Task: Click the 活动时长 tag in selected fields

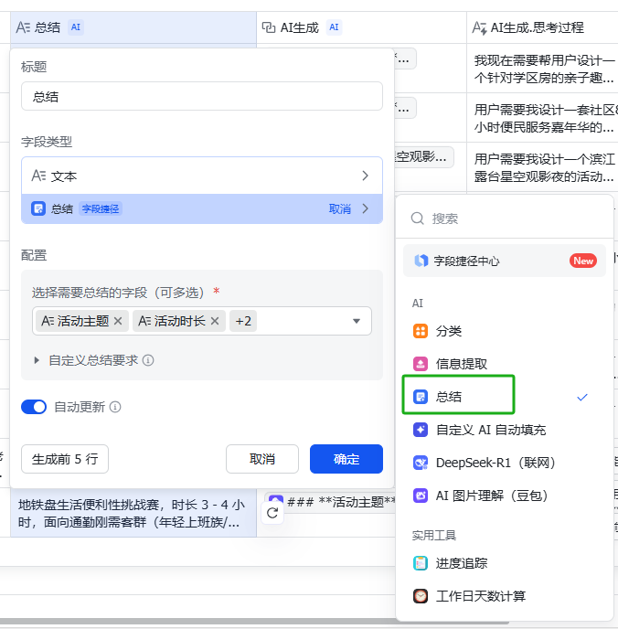Action: click(x=179, y=321)
